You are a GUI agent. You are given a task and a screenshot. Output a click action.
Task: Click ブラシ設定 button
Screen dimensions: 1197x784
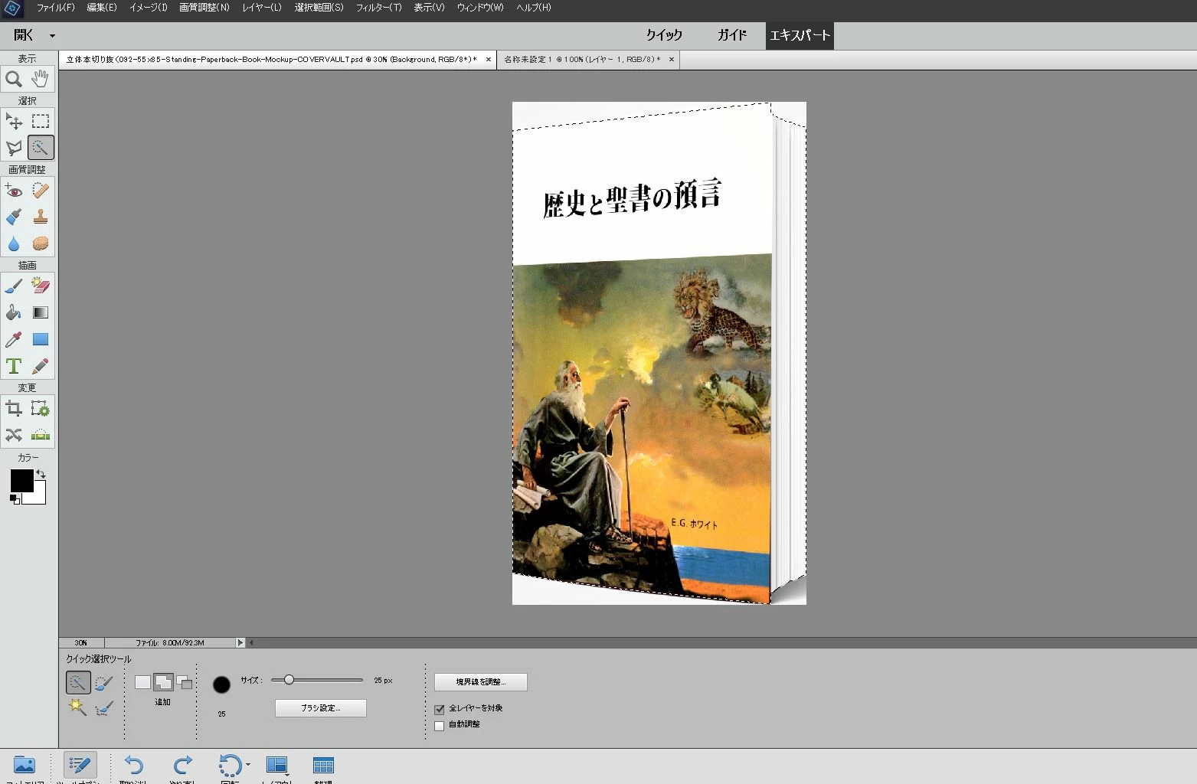pos(321,708)
